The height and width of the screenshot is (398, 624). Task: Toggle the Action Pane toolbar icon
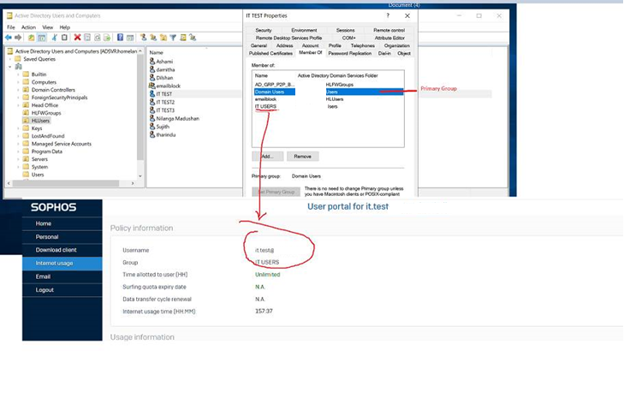click(130, 38)
